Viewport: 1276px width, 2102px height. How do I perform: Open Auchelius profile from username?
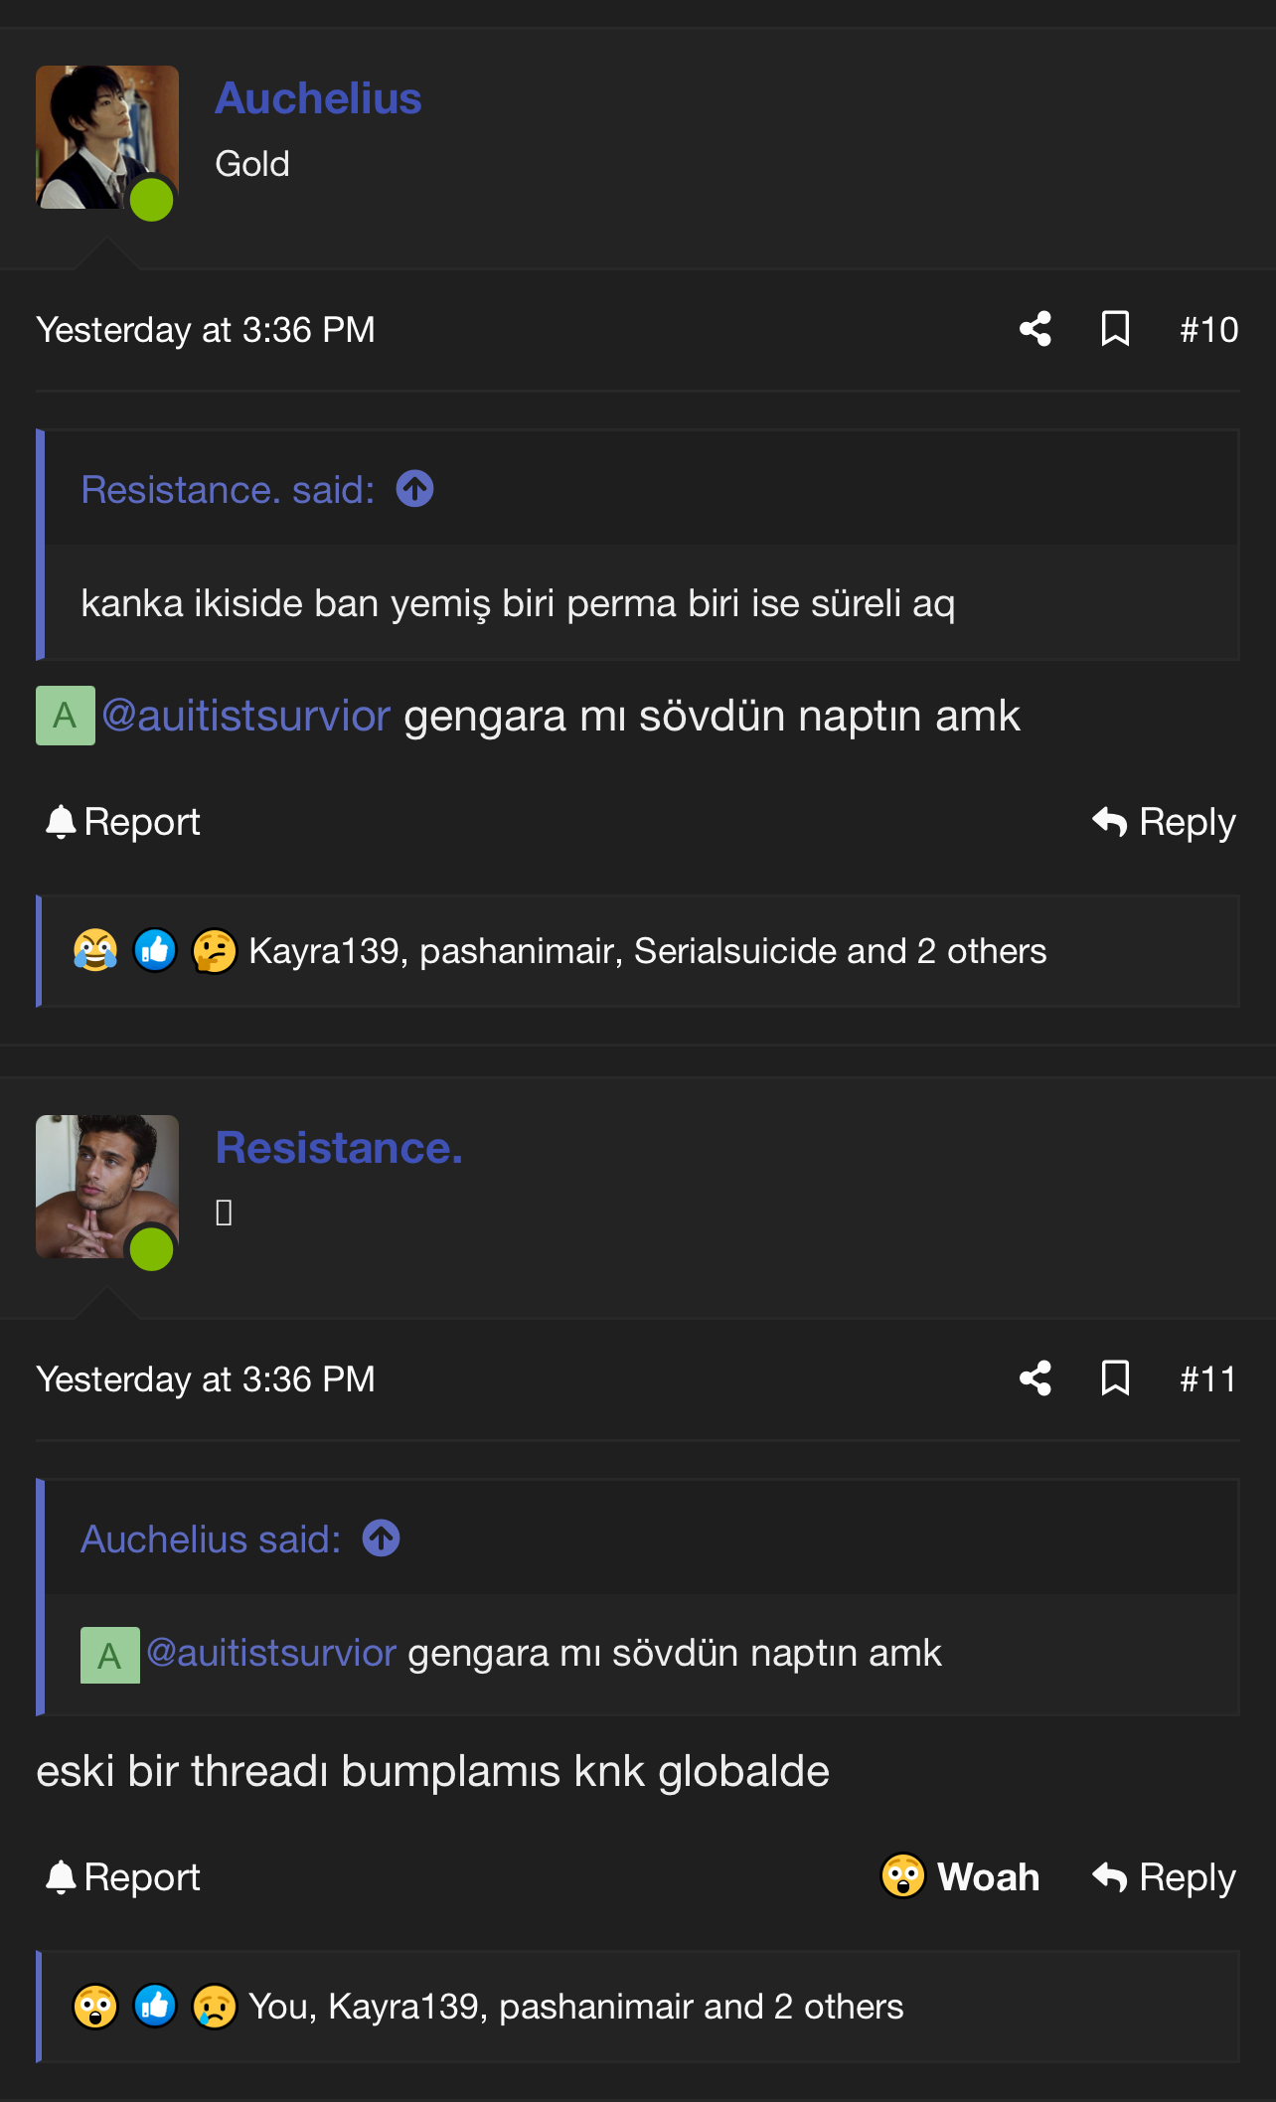coord(318,98)
